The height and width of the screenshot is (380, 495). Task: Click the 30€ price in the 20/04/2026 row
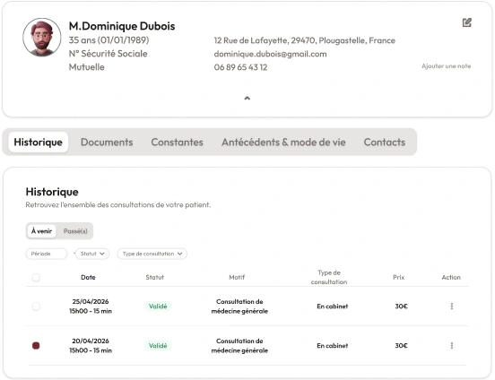point(401,346)
